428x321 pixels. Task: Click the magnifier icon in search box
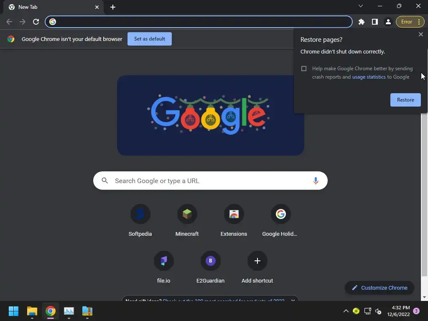[105, 181]
